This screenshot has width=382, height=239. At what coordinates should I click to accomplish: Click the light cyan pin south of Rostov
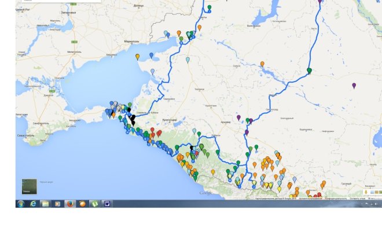click(188, 60)
